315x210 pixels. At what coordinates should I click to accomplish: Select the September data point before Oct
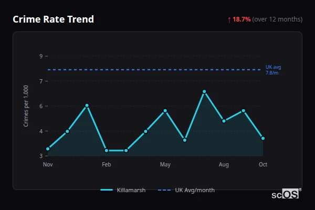click(x=243, y=111)
